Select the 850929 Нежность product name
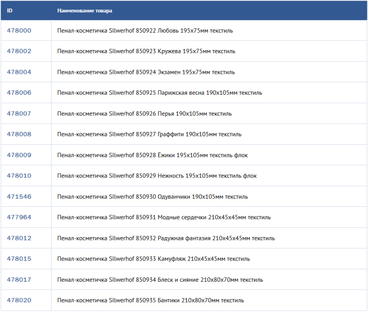This screenshot has height=312, width=368. point(157,176)
